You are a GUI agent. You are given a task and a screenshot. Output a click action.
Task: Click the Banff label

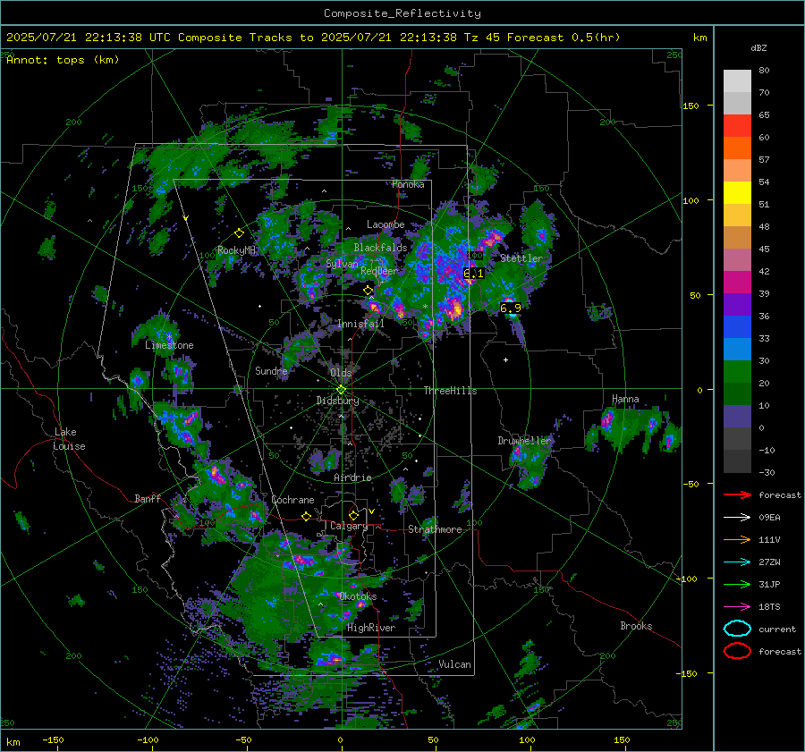coord(148,498)
